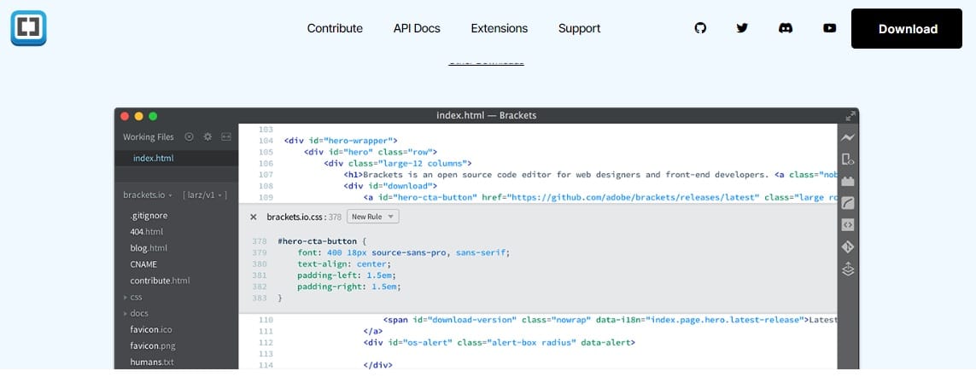
Task: Open the brackets.io project dropdown
Action: point(148,195)
